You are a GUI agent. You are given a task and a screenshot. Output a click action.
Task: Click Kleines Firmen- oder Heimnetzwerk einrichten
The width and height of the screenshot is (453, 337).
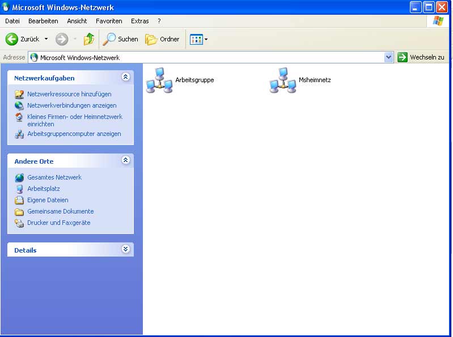pyautogui.click(x=75, y=120)
